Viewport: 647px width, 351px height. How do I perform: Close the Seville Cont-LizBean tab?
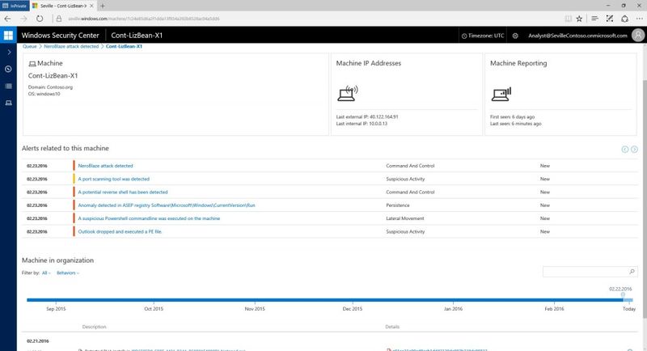(x=92, y=6)
